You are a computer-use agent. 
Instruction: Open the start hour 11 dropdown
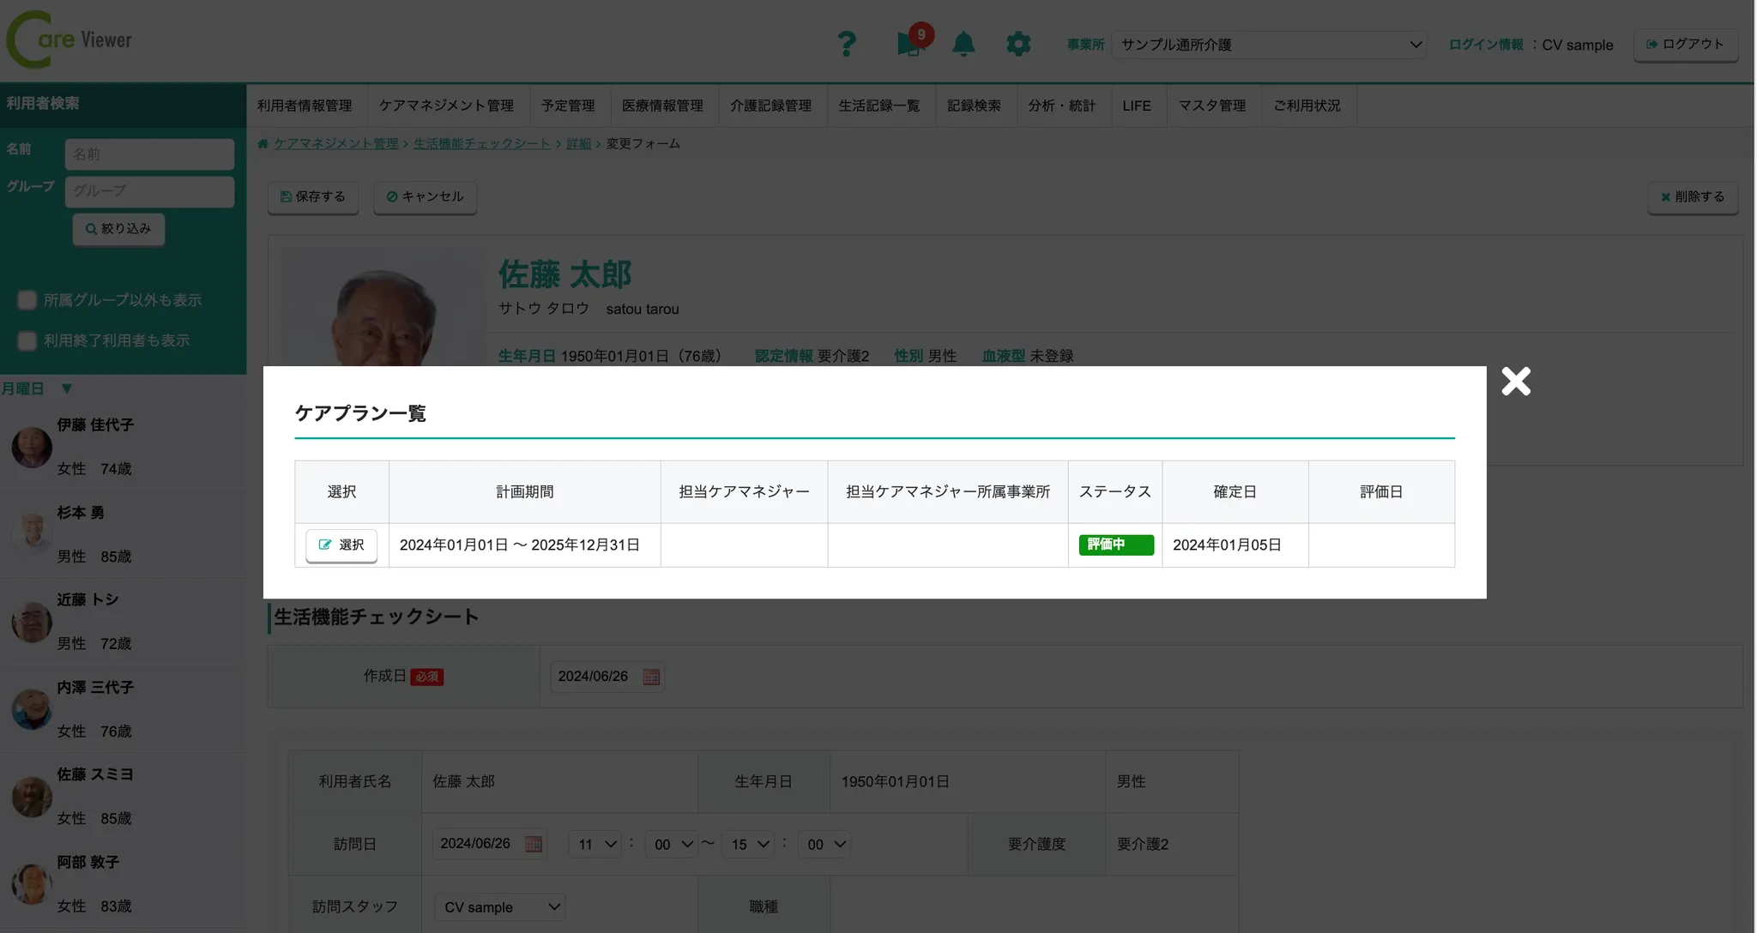[595, 845]
